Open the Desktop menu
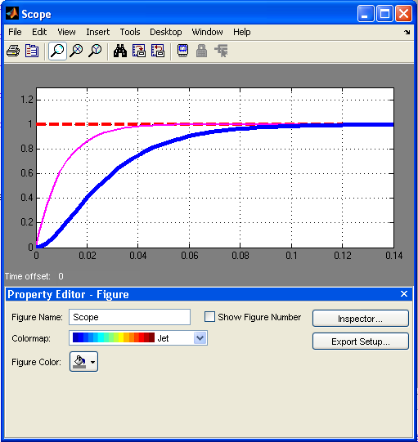Viewport: 418px width, 442px height. coord(166,32)
